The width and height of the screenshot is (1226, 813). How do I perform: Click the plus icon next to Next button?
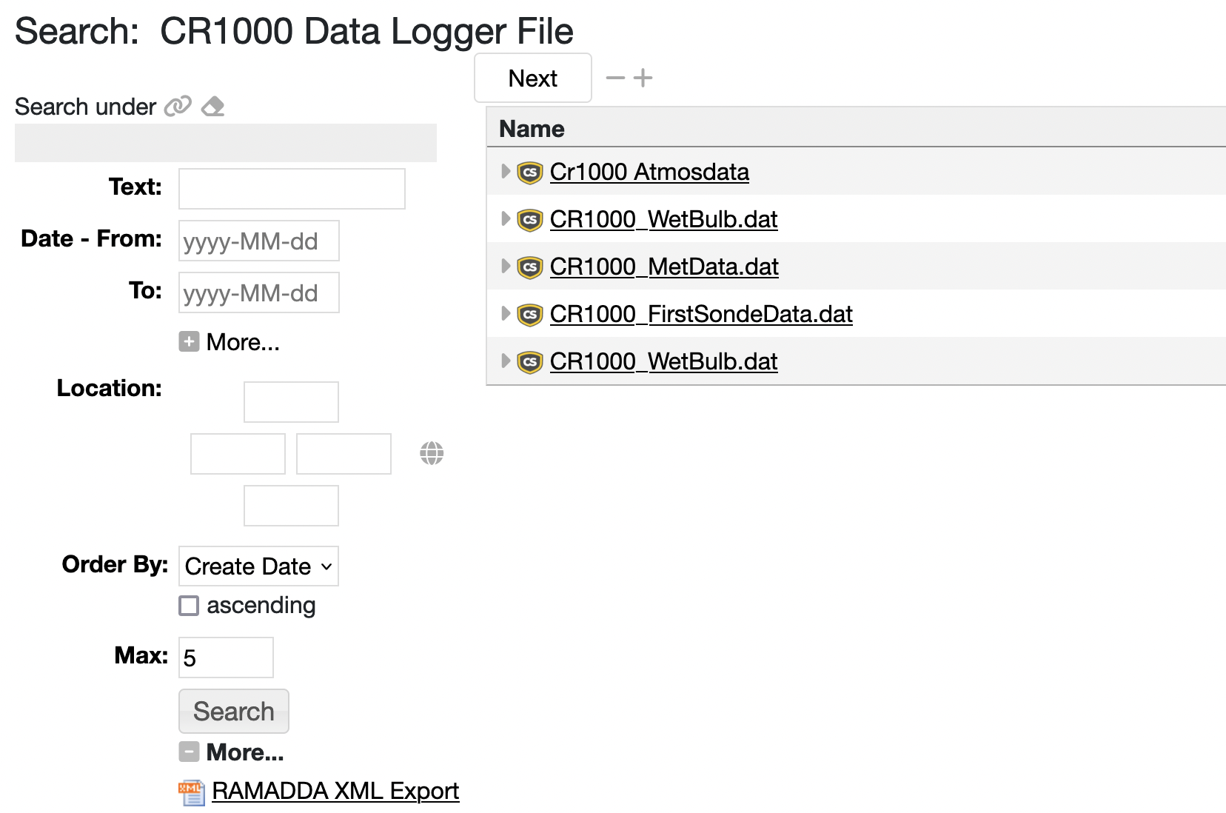pyautogui.click(x=643, y=78)
